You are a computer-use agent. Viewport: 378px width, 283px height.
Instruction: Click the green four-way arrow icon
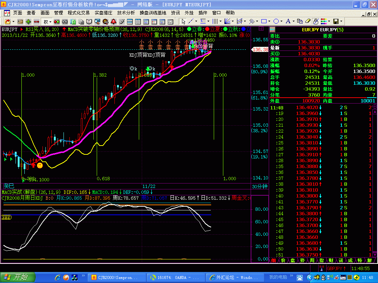(28, 21)
